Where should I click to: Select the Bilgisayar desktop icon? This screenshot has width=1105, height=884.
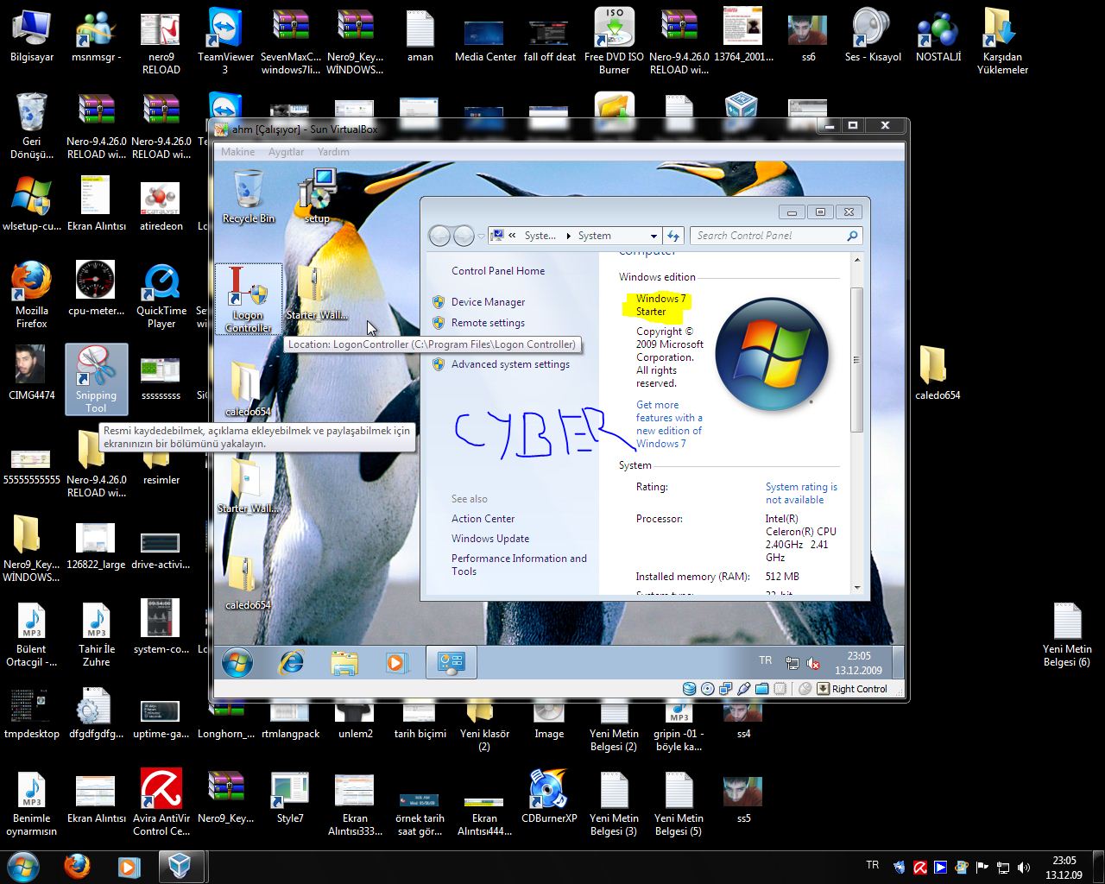pyautogui.click(x=32, y=36)
